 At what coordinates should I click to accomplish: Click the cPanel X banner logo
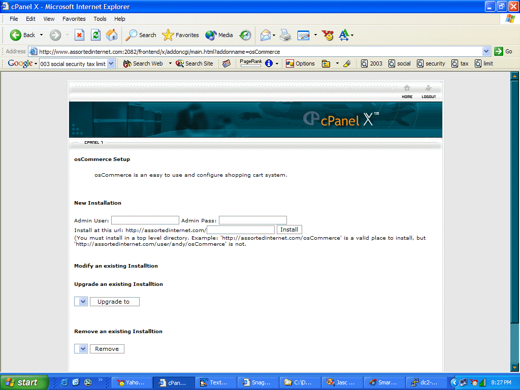341,119
